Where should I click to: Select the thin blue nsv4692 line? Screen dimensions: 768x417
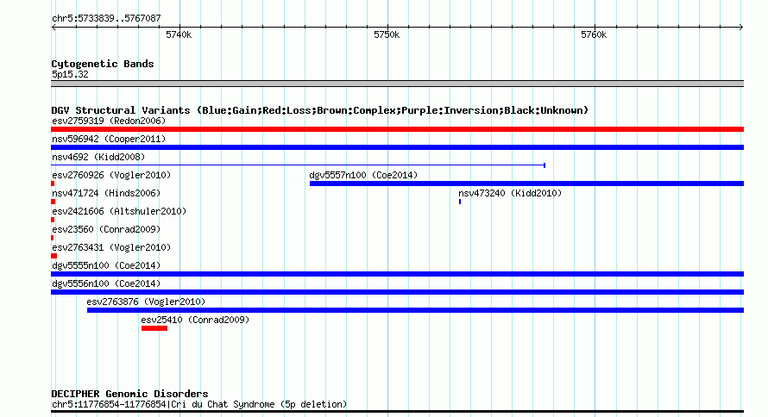point(299,165)
